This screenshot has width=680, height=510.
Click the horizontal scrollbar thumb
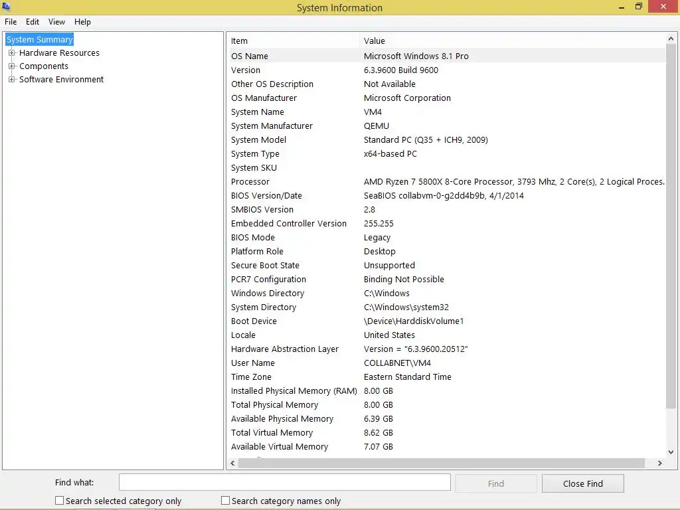(442, 463)
